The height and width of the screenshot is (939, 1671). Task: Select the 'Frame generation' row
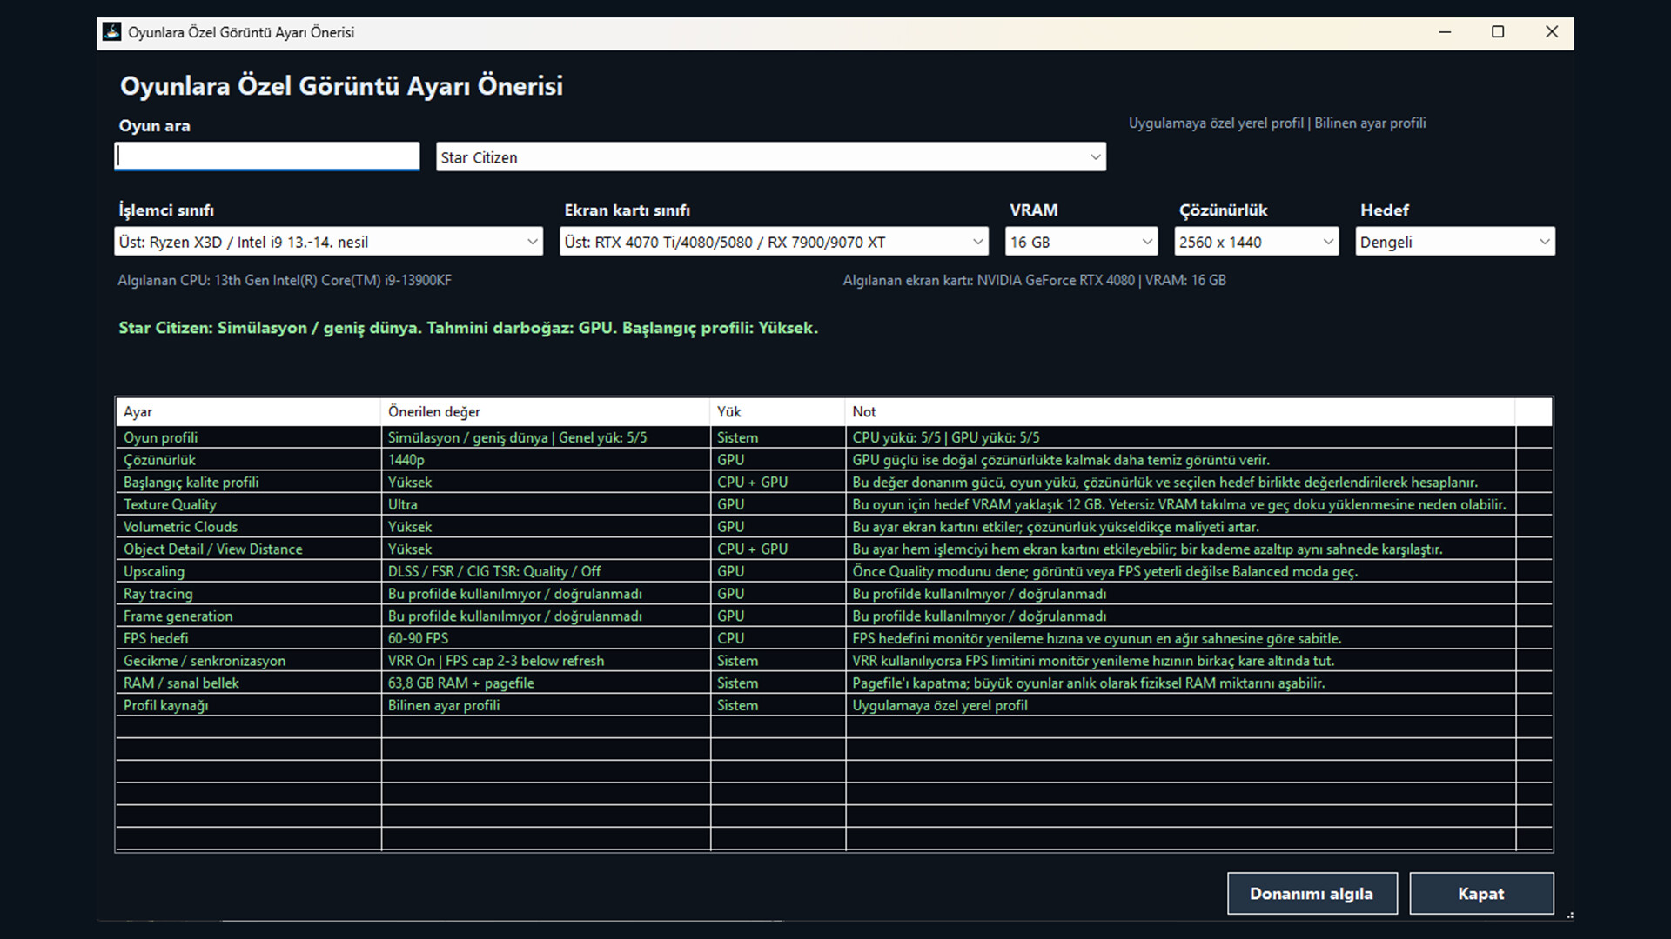(834, 616)
